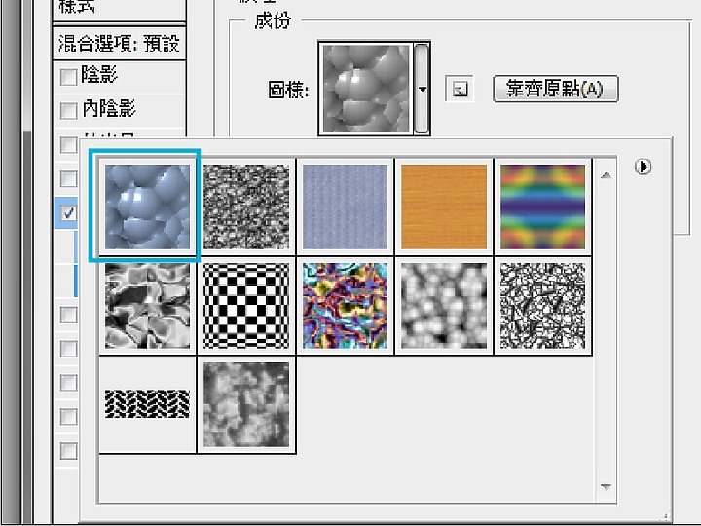Choose the rainbow tie-dye pattern
Image resolution: width=701 pixels, height=526 pixels.
click(542, 207)
